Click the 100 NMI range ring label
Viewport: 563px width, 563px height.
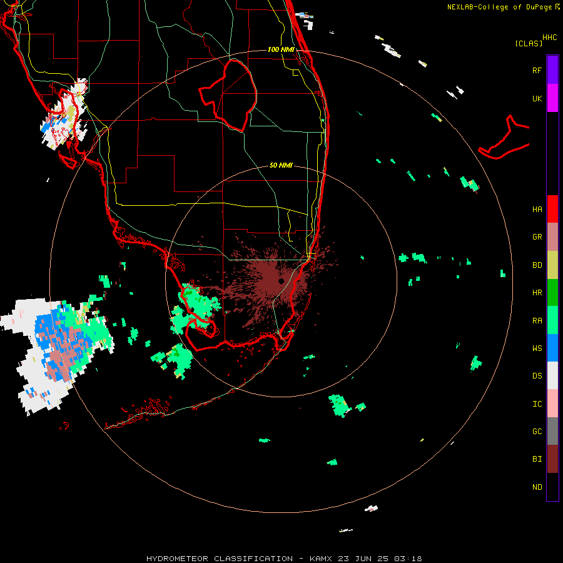tap(281, 49)
